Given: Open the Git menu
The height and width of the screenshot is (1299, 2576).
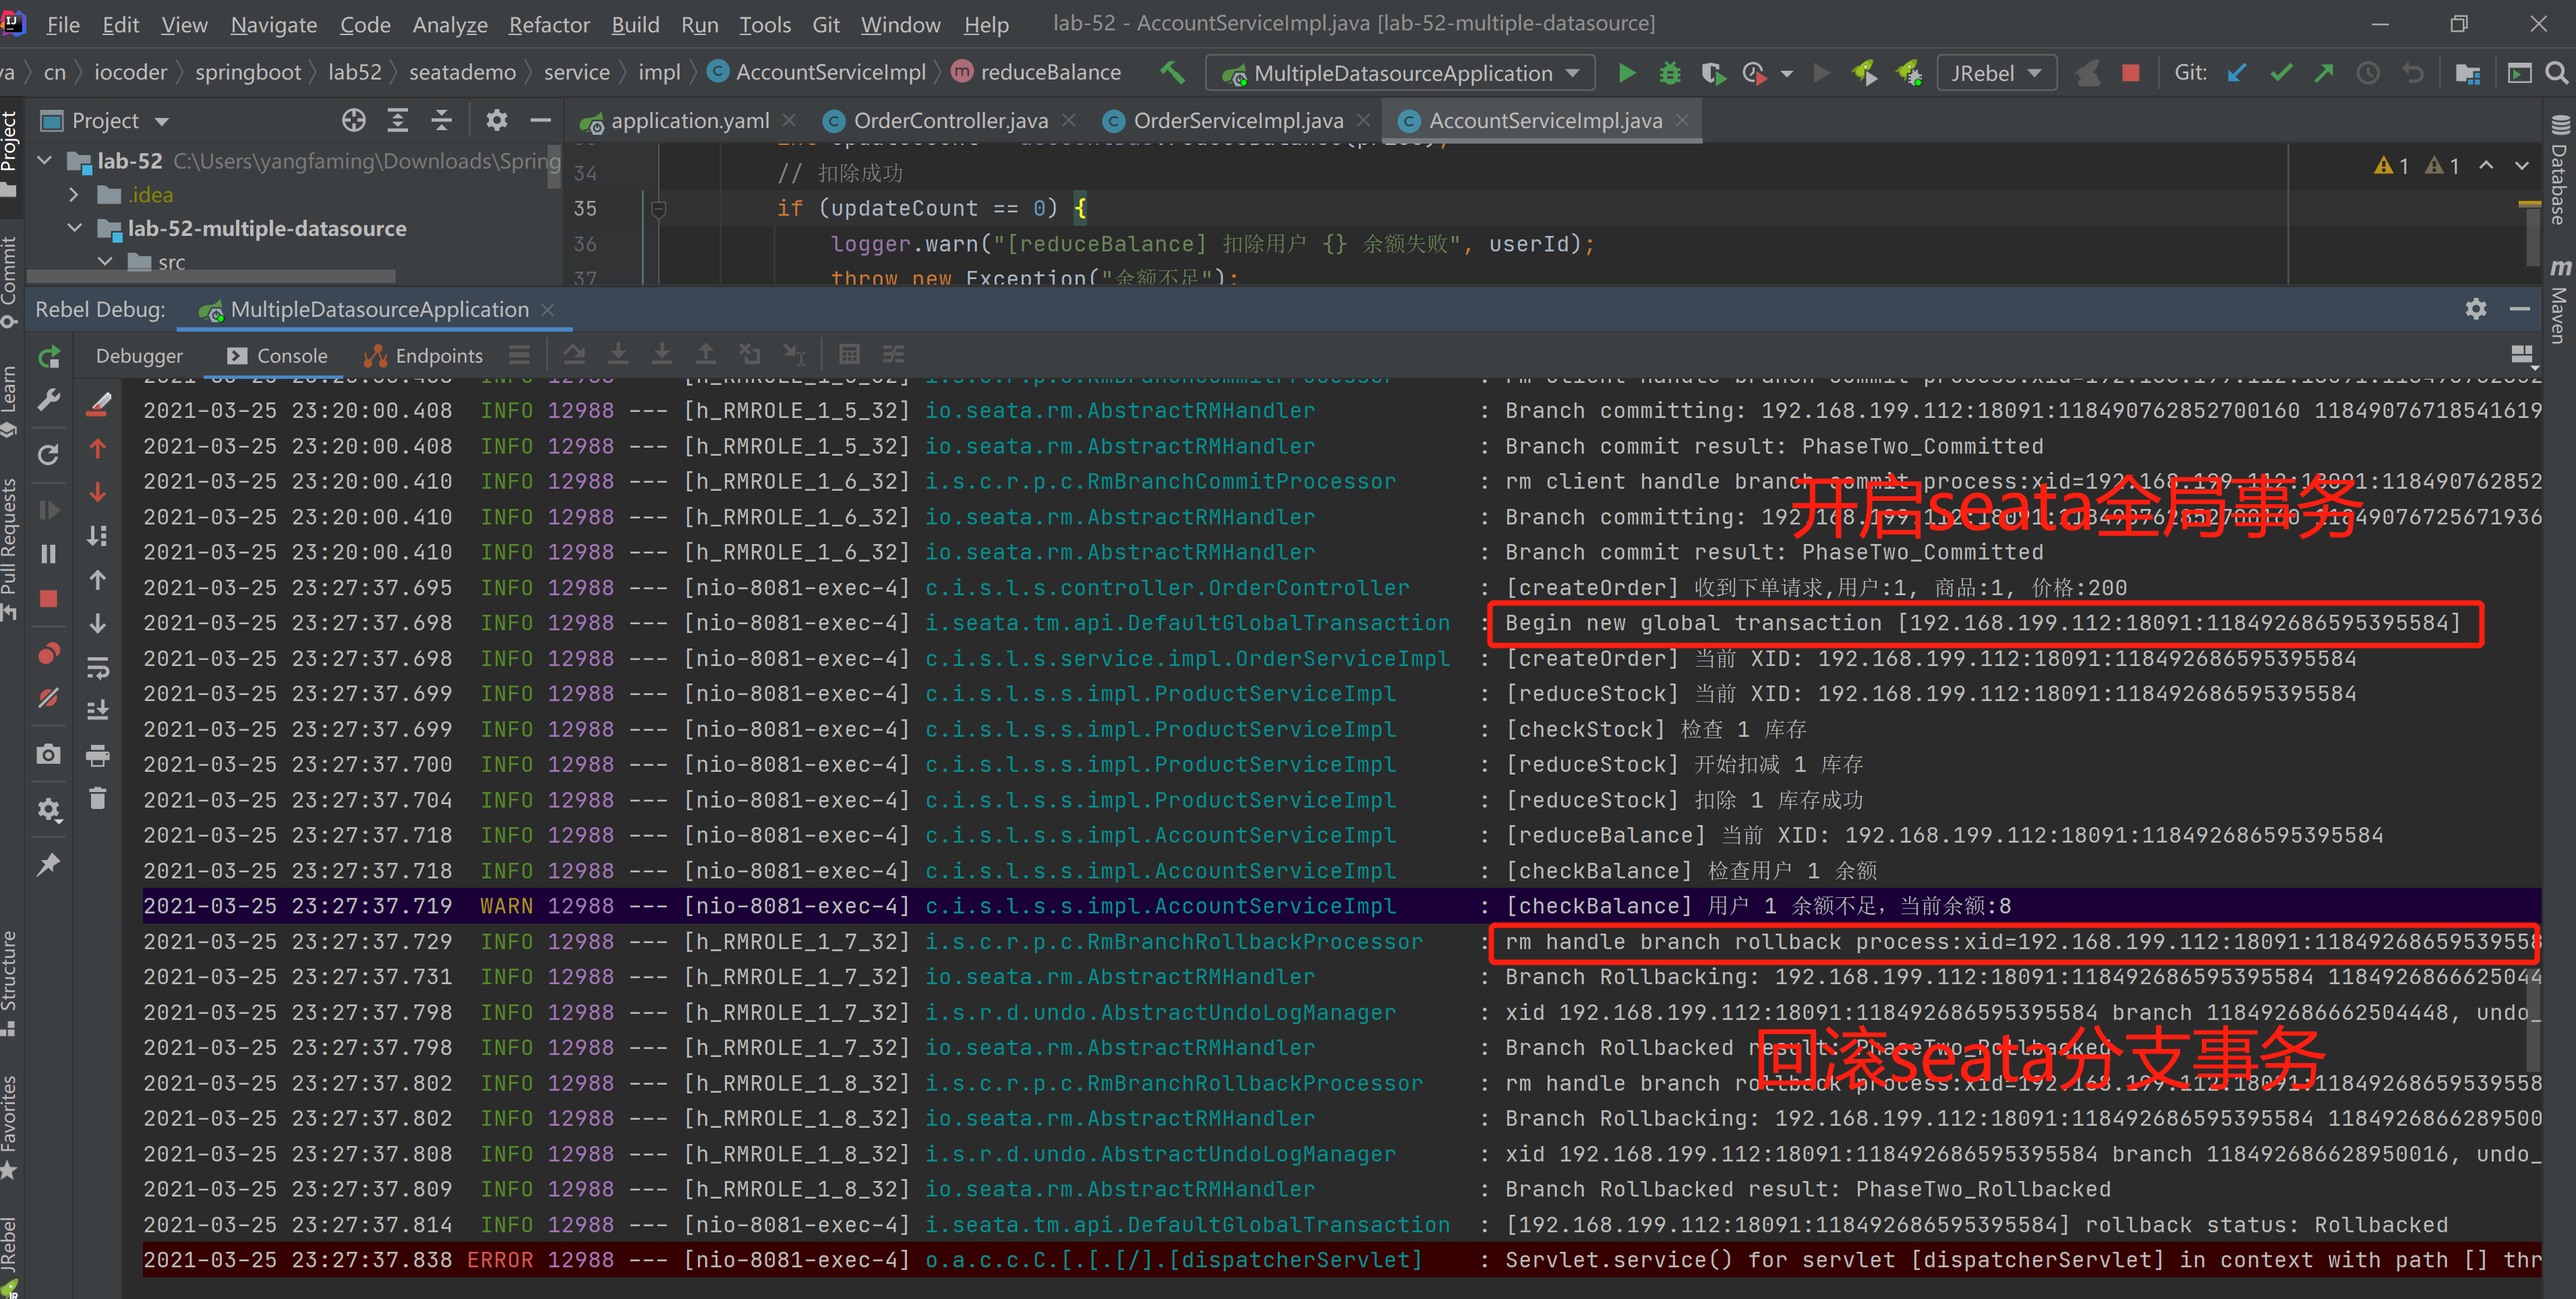Looking at the screenshot, I should tap(825, 24).
